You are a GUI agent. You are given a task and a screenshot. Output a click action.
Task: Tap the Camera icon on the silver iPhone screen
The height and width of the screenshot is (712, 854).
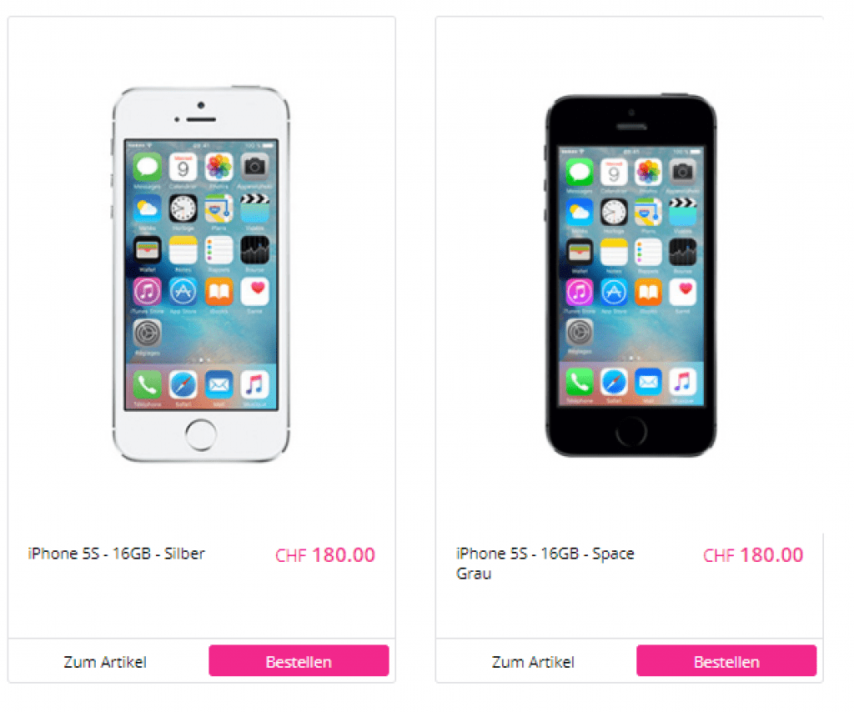[x=254, y=167]
